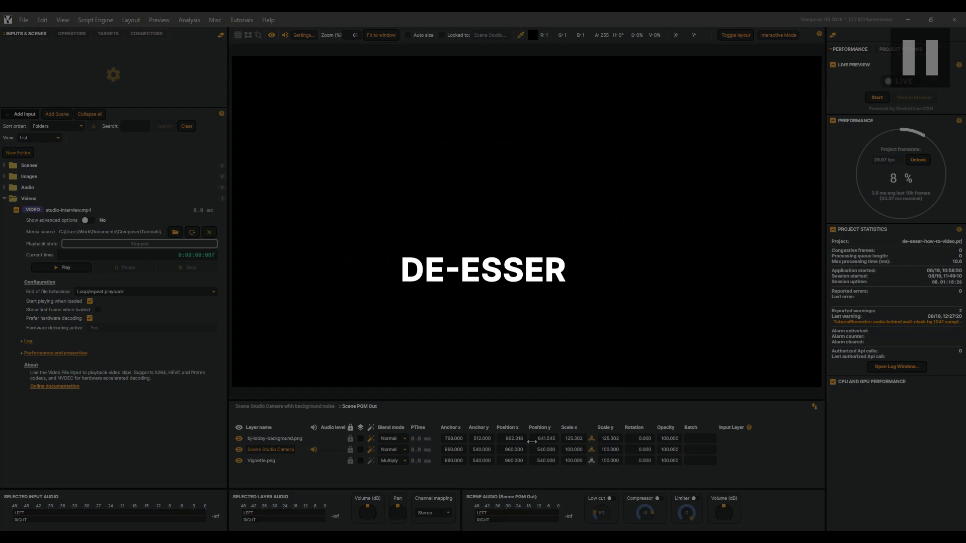Viewport: 966px width, 543px height.
Task: Switch to the Connectors tab
Action: point(146,34)
